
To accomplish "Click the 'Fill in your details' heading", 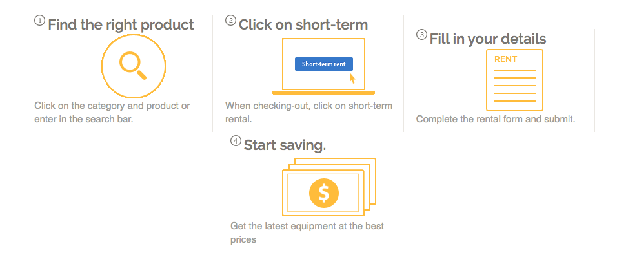I will [488, 39].
